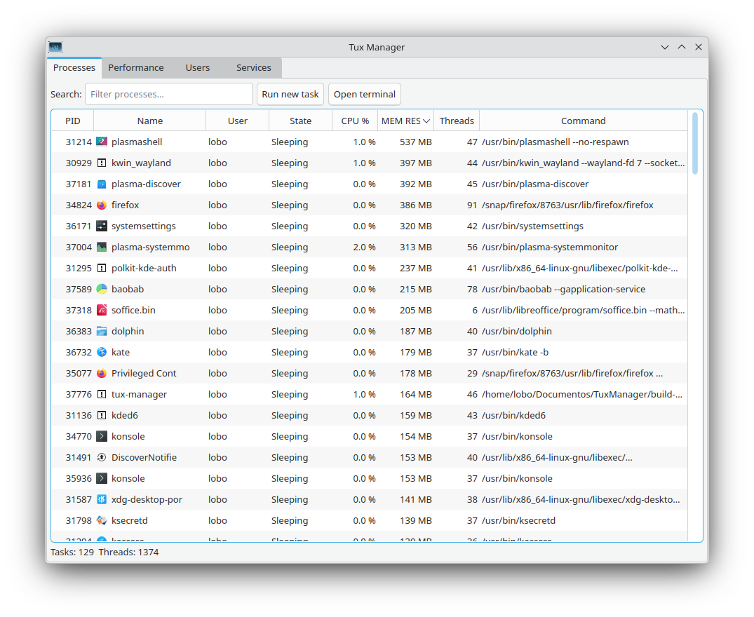This screenshot has width=754, height=617.
Task: Click the Privileged Cont firefox icon
Action: [102, 374]
